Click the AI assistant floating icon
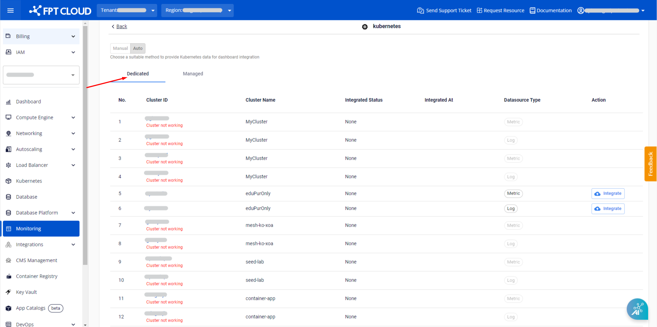The width and height of the screenshot is (657, 327). pyautogui.click(x=637, y=309)
